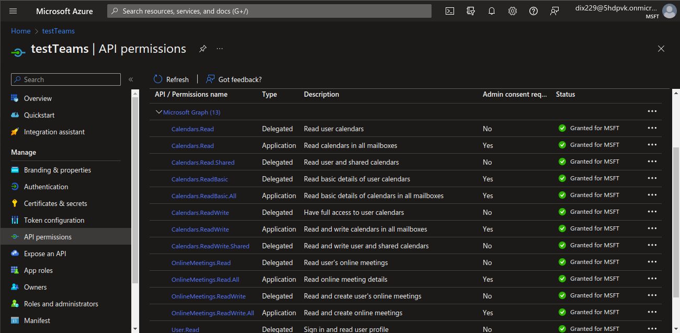Open the Cloud Shell icon in header
680x333 pixels.
tap(450, 11)
